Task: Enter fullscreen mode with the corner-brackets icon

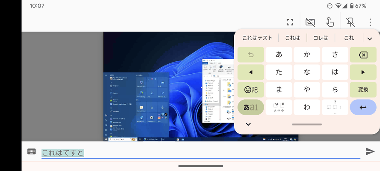Action: pyautogui.click(x=290, y=23)
